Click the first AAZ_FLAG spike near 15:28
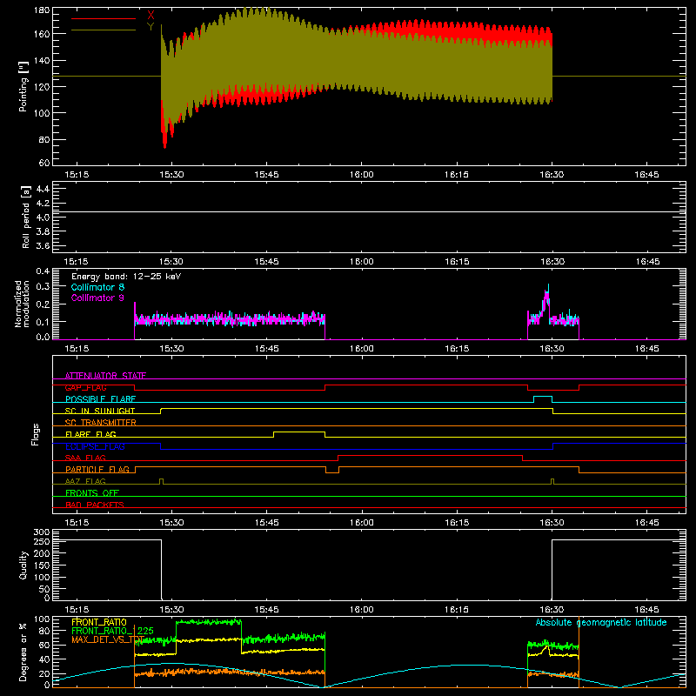The height and width of the screenshot is (696, 696). pyautogui.click(x=161, y=481)
